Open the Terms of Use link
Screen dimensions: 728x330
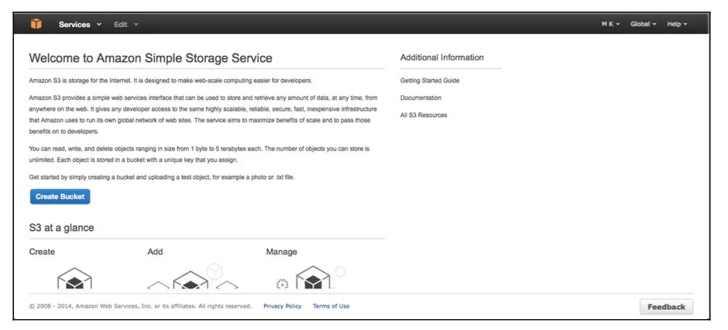click(x=331, y=306)
